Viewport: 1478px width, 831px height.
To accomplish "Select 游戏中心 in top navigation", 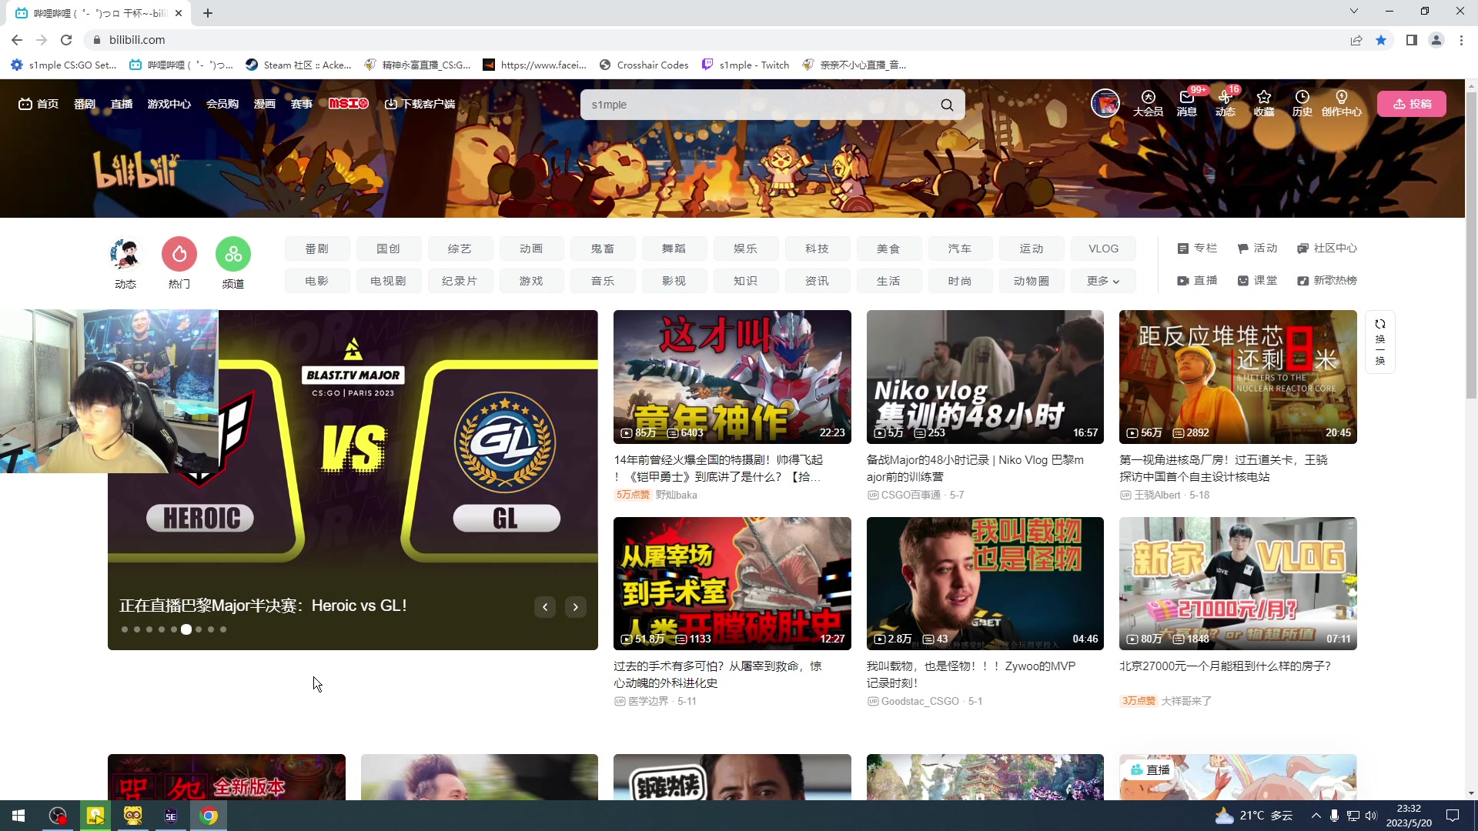I will 169,104.
